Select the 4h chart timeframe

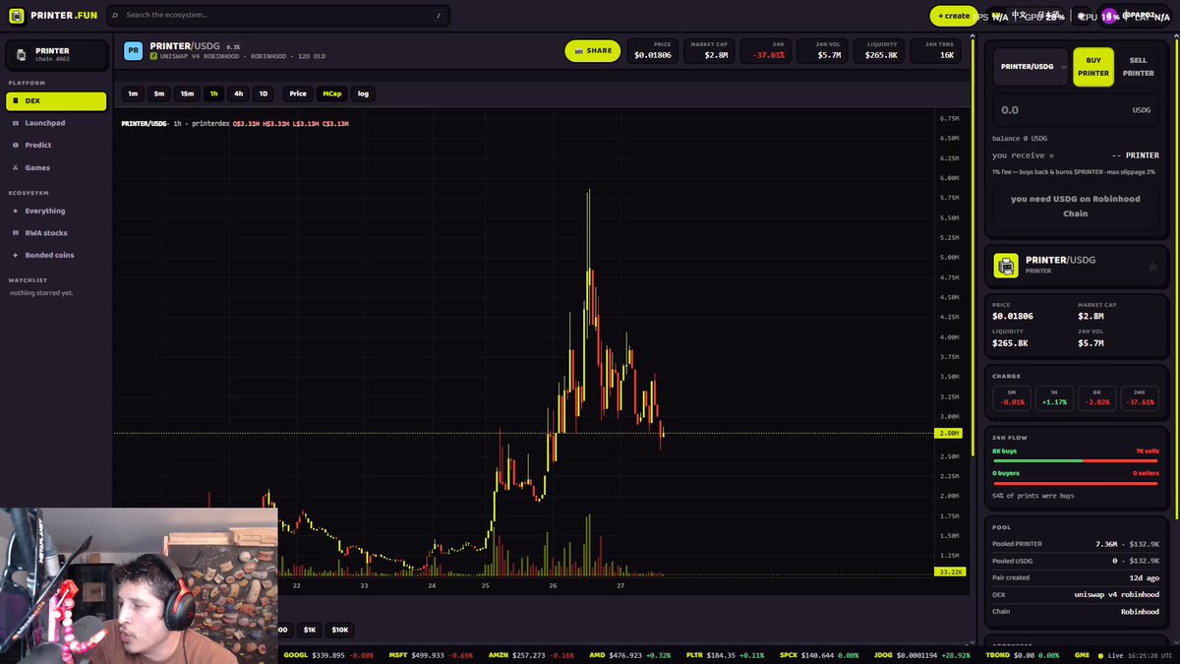coord(238,93)
